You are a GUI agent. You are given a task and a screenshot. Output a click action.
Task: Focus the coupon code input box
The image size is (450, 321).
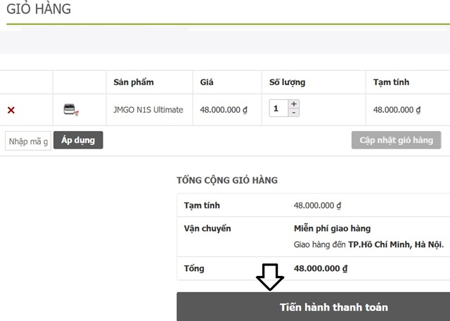point(29,141)
